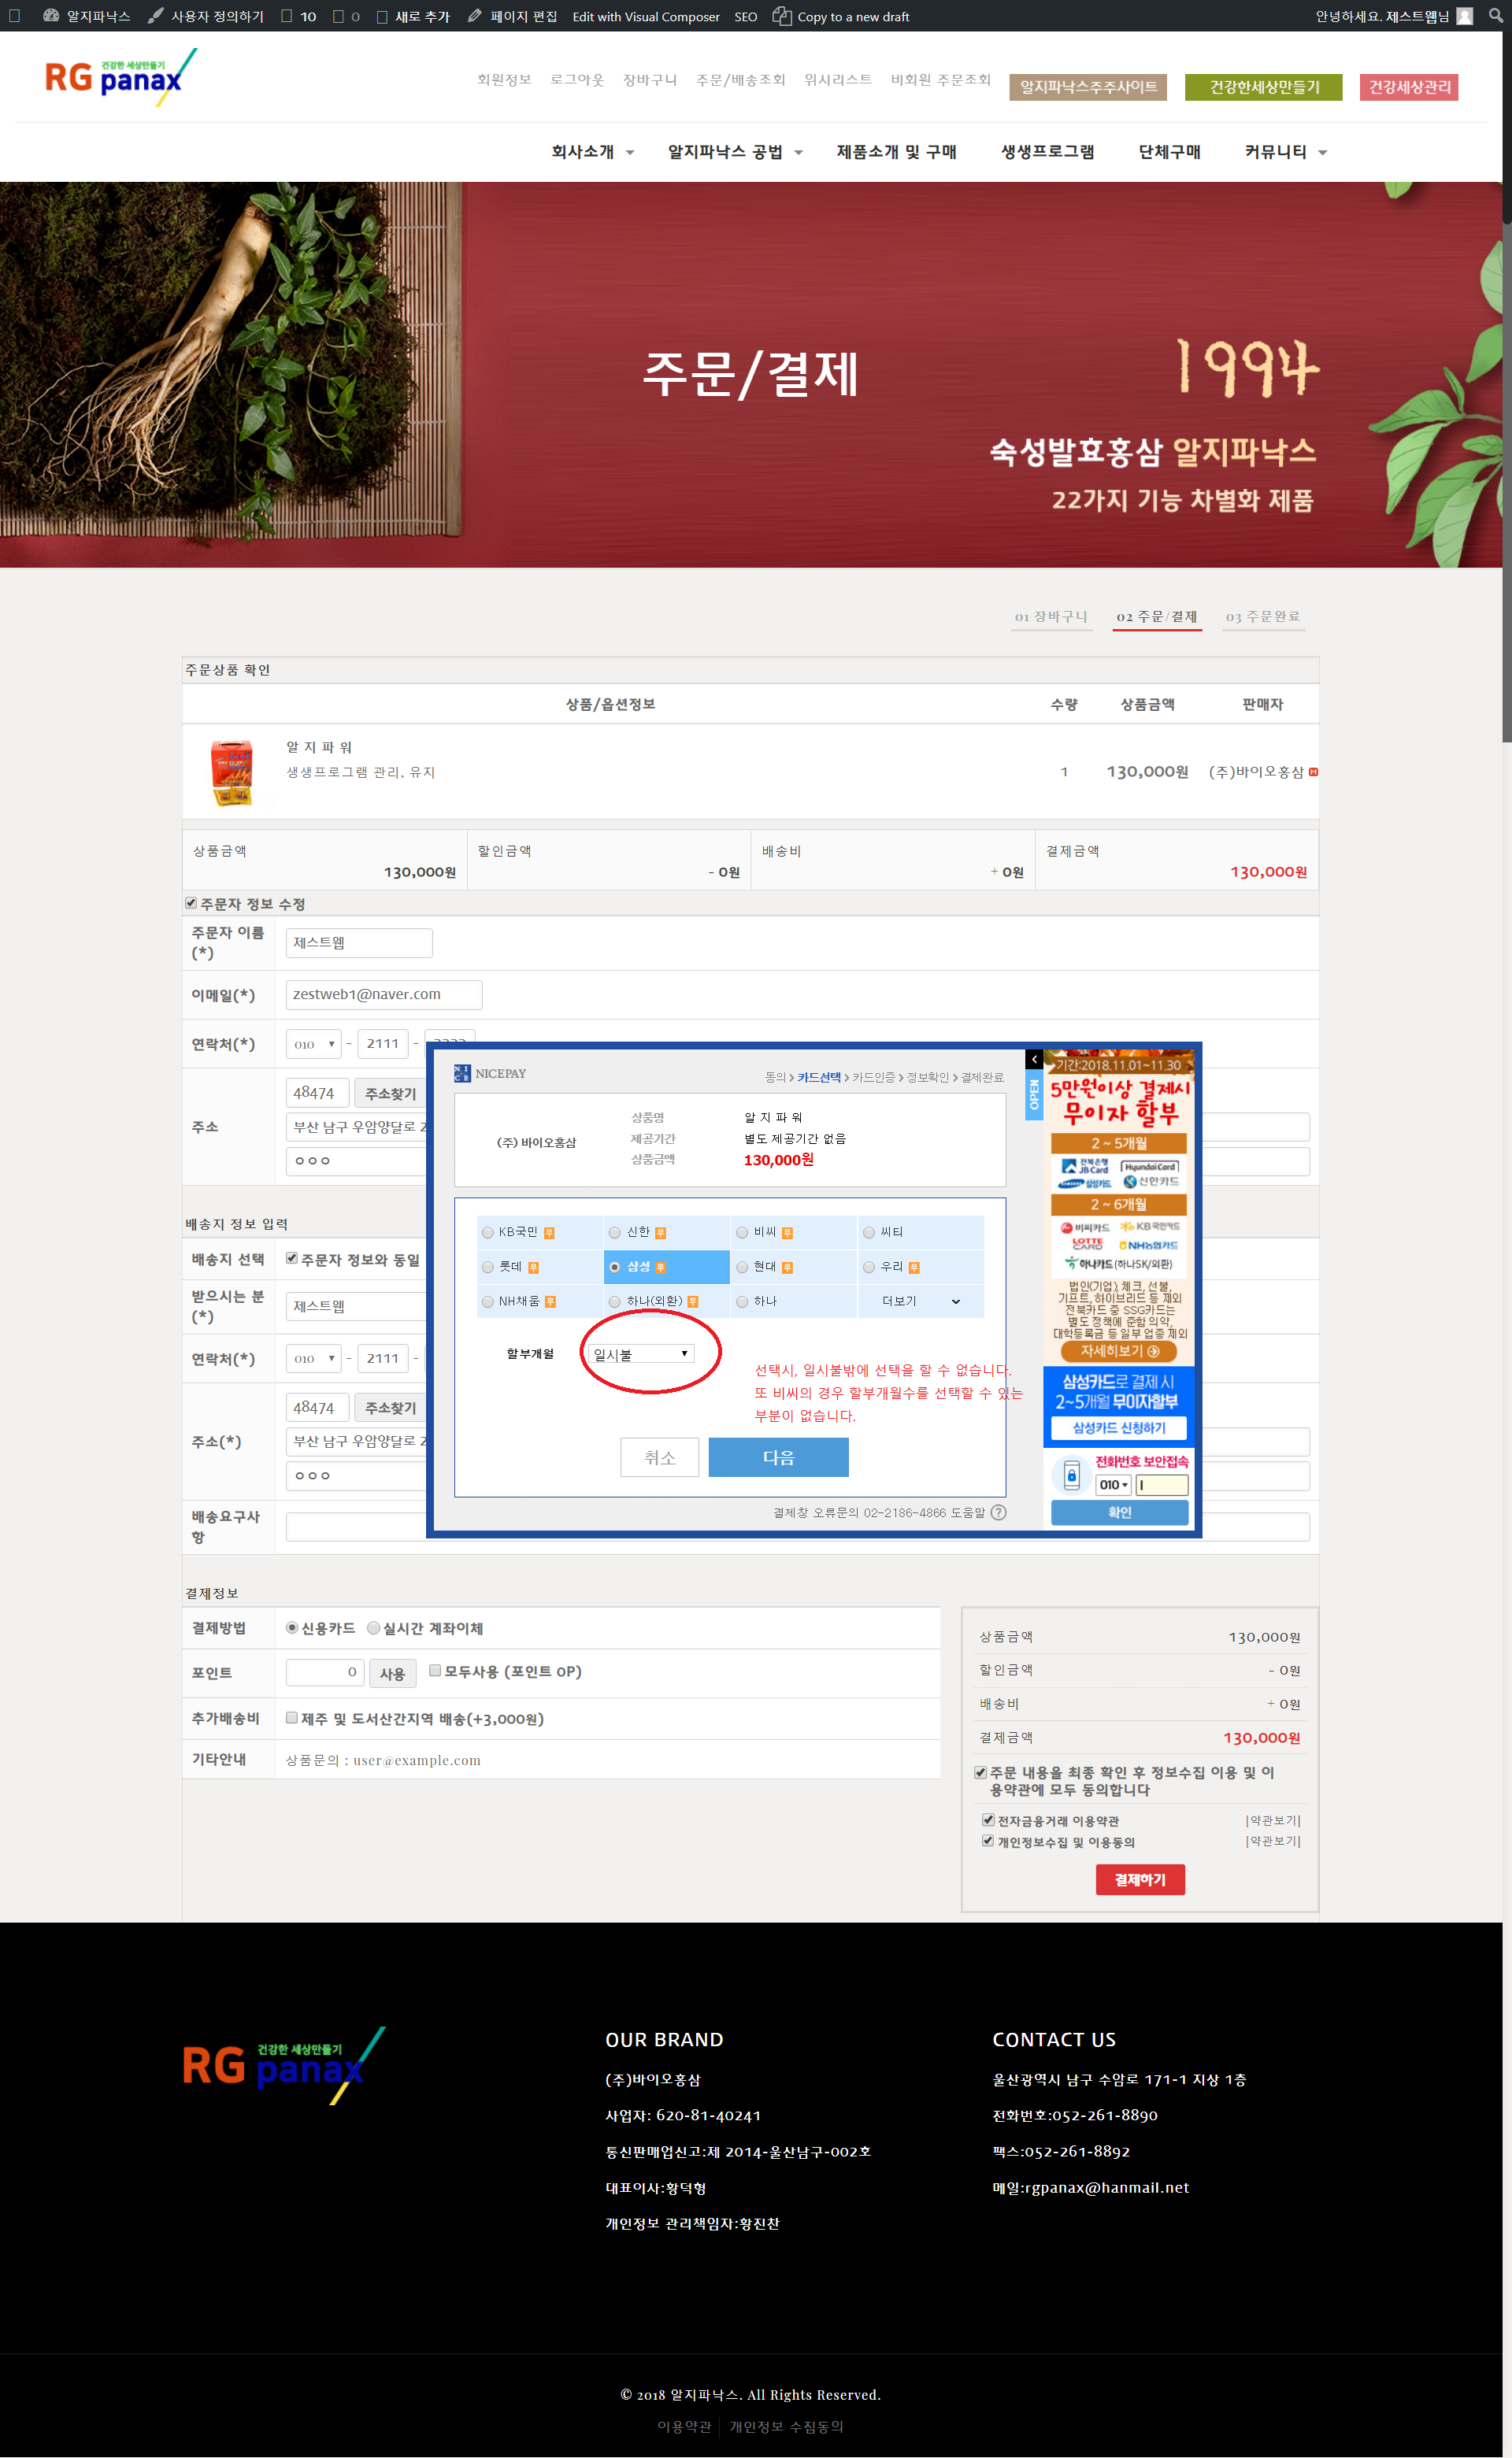The width and height of the screenshot is (1512, 2458).
Task: Click the help question mark icon 도움말
Action: (x=998, y=1512)
